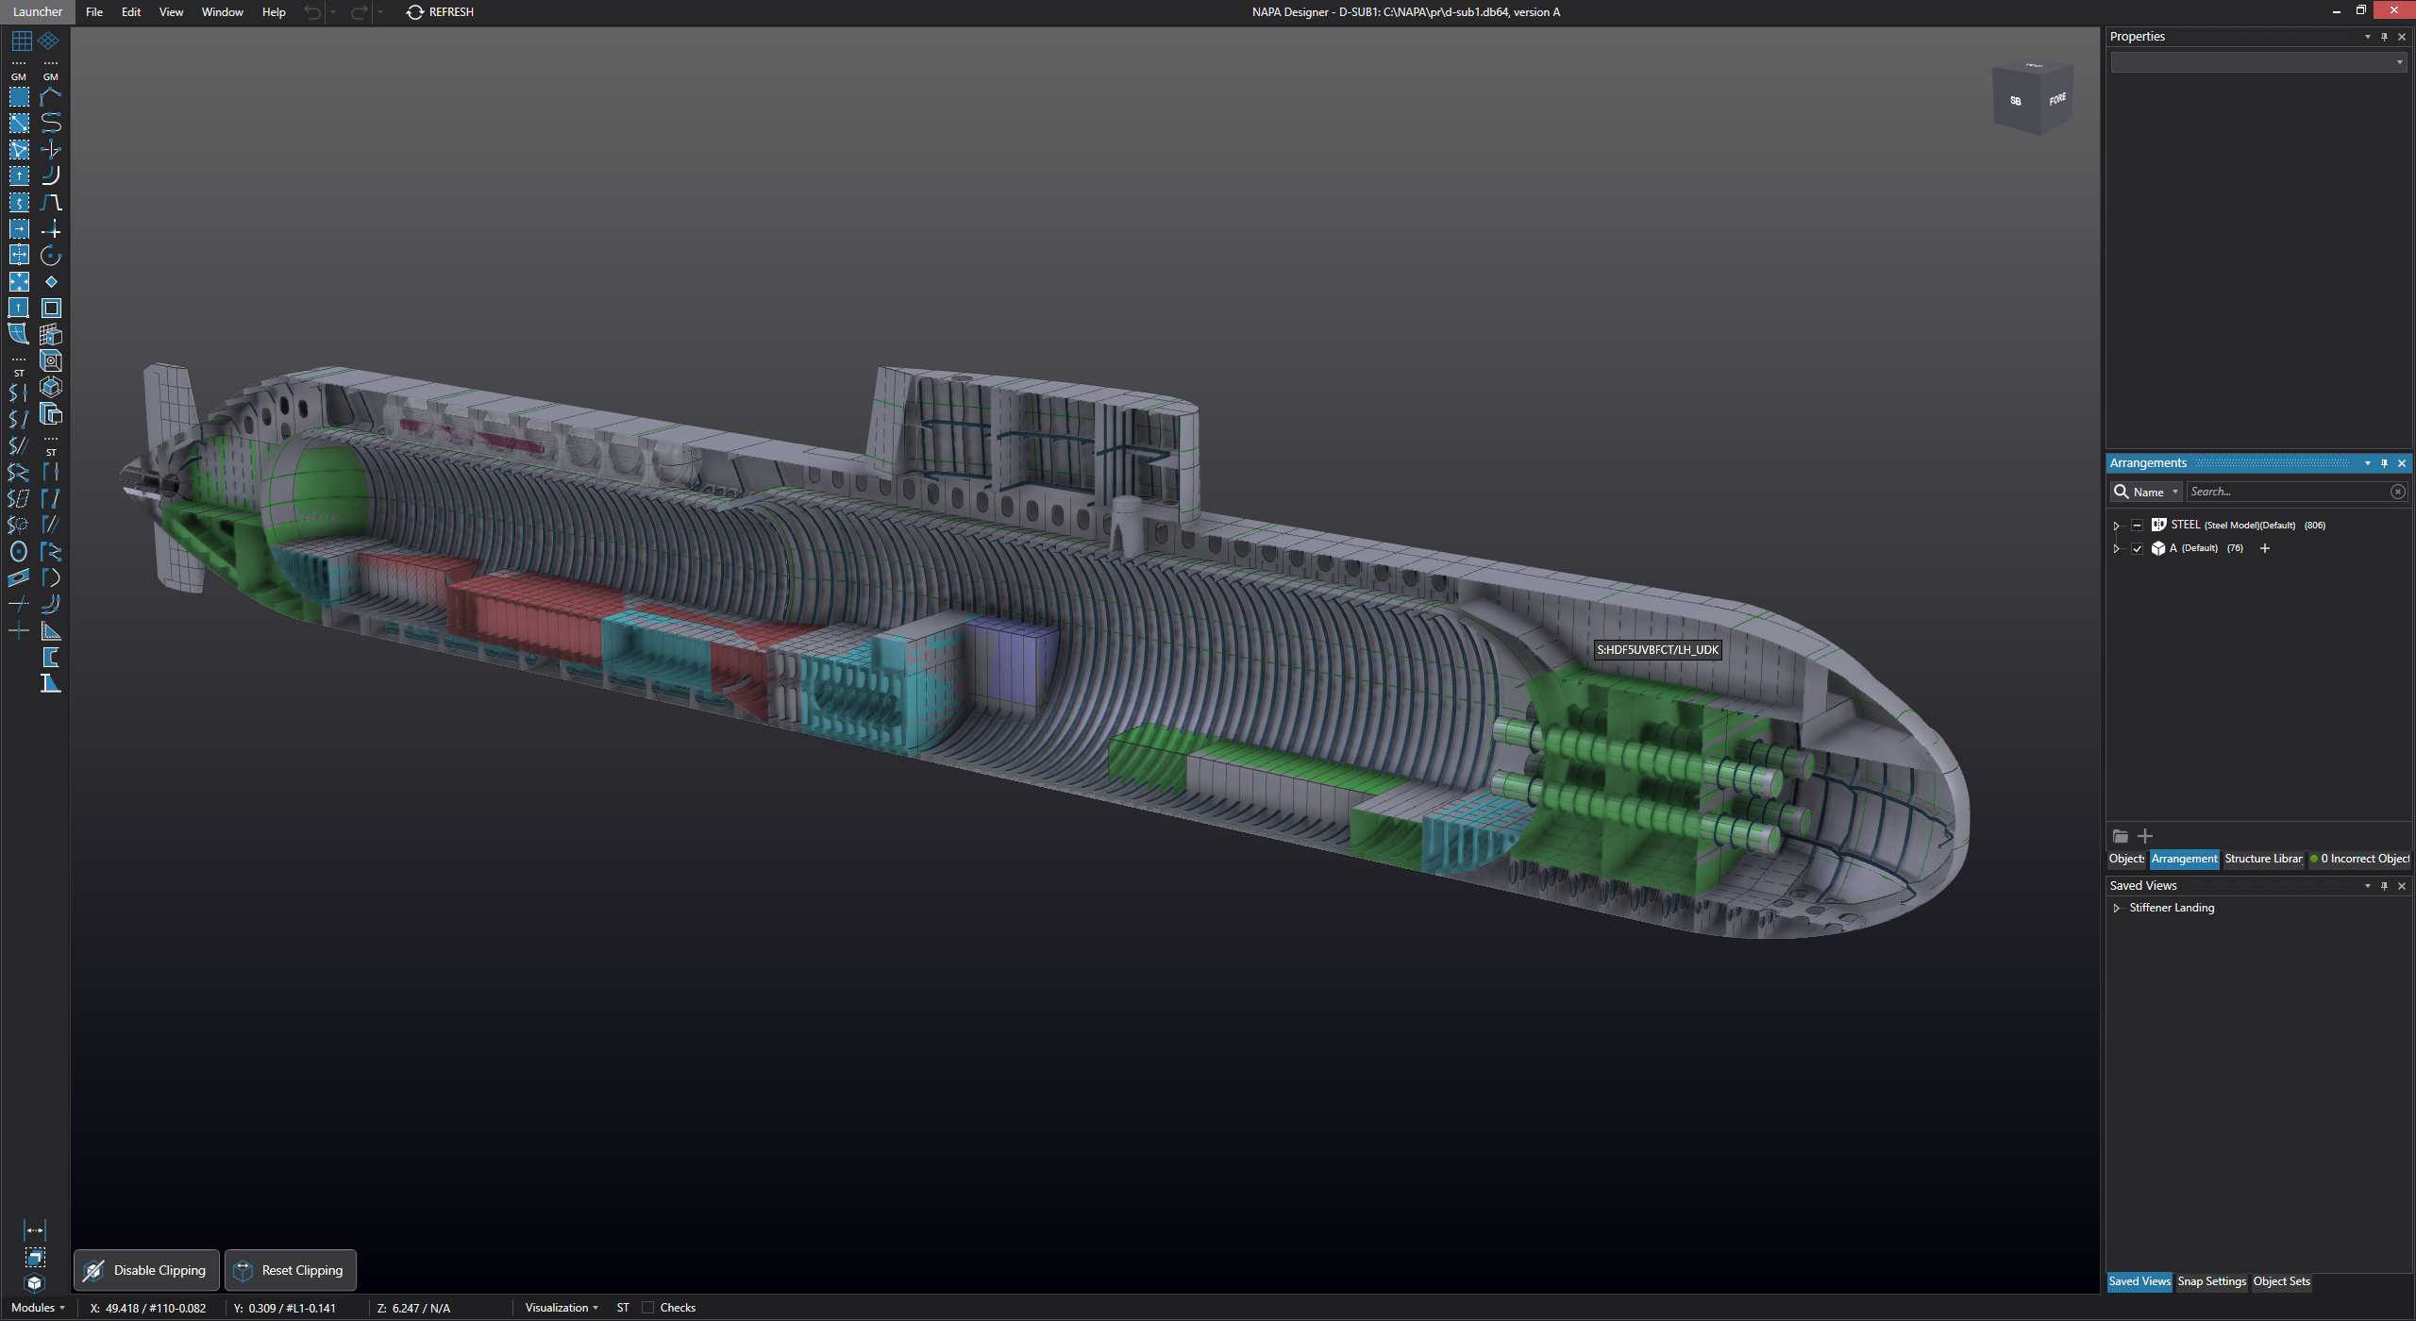
Task: Click the REFRESH icon in the top bar
Action: pos(414,12)
